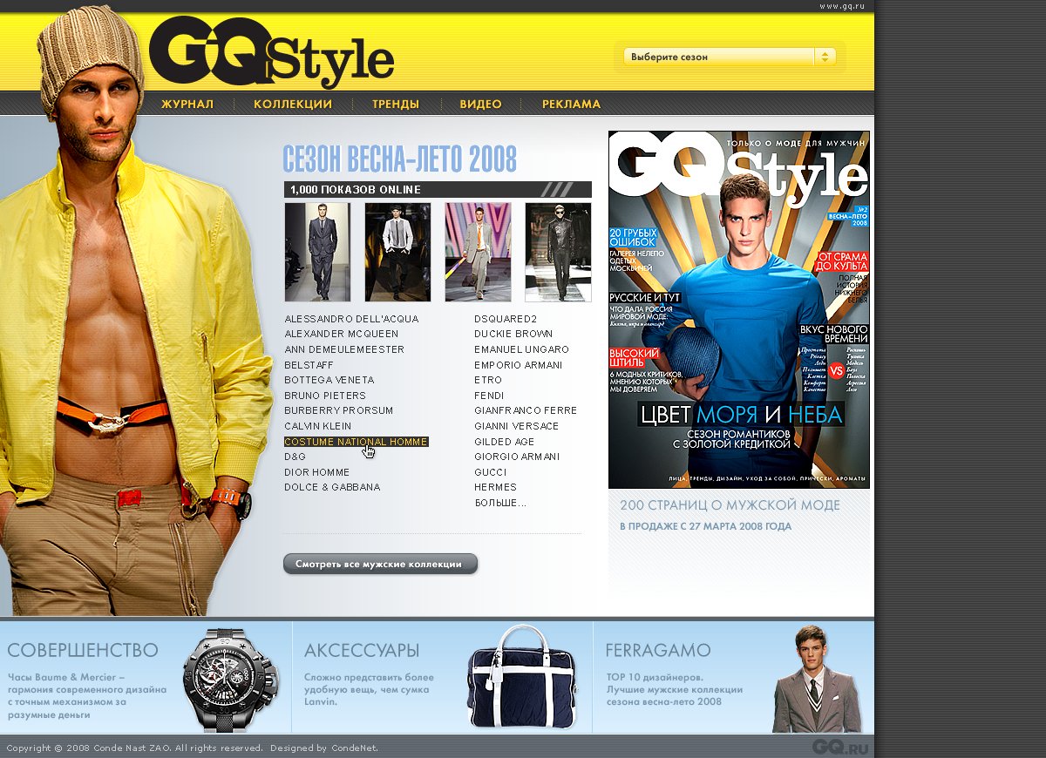
Task: Click БОЛЬШЕ... to show more designers
Action: click(x=500, y=503)
